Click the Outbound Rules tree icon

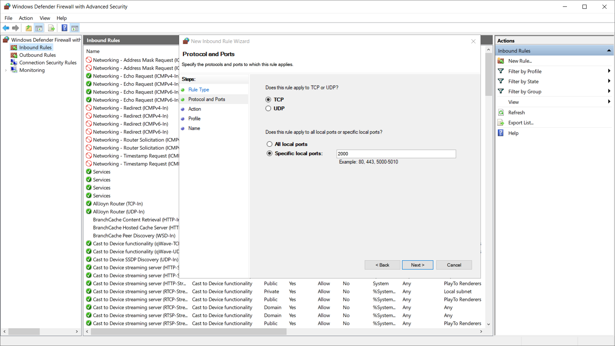pyautogui.click(x=14, y=55)
